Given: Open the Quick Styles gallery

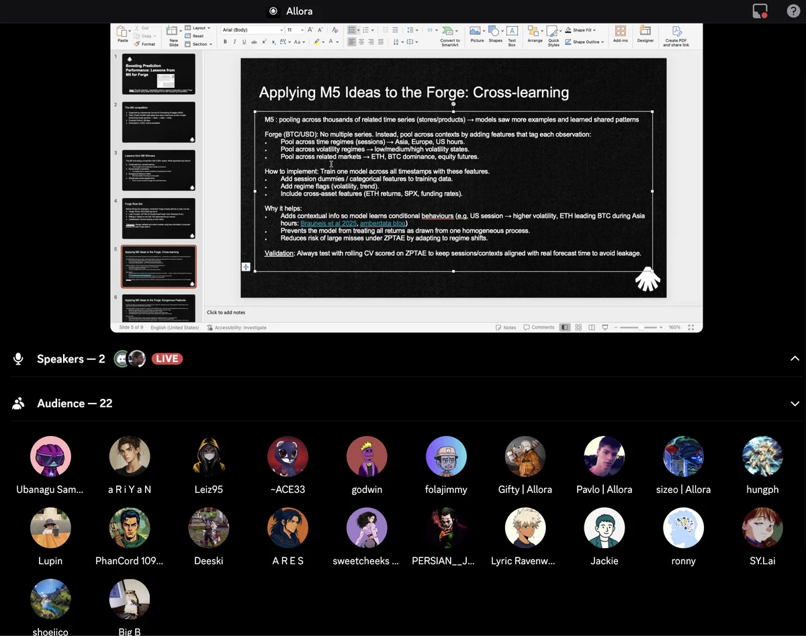Looking at the screenshot, I should click(x=553, y=36).
